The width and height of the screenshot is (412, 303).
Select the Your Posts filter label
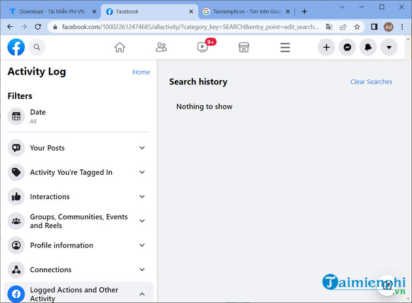coord(47,148)
